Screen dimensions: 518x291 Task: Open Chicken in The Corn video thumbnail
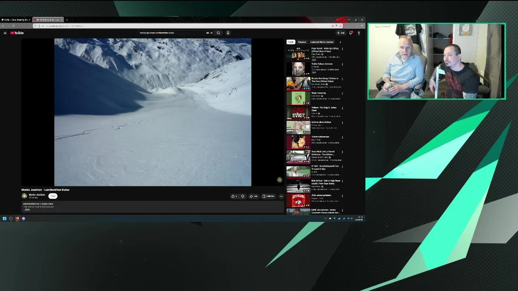coord(298,83)
